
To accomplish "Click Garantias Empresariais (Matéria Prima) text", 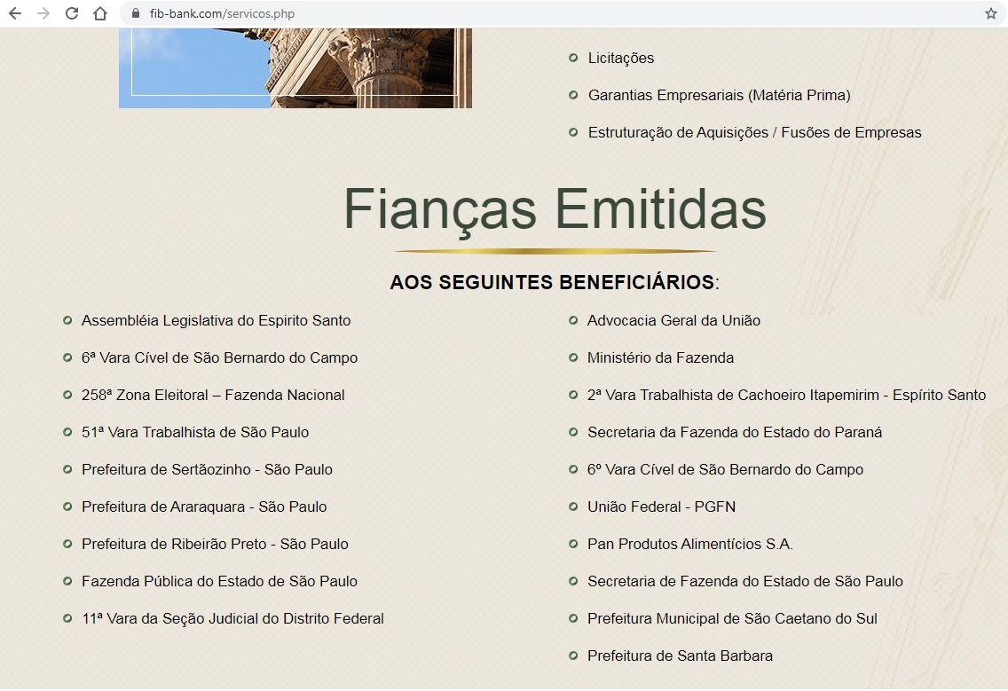I will [719, 95].
